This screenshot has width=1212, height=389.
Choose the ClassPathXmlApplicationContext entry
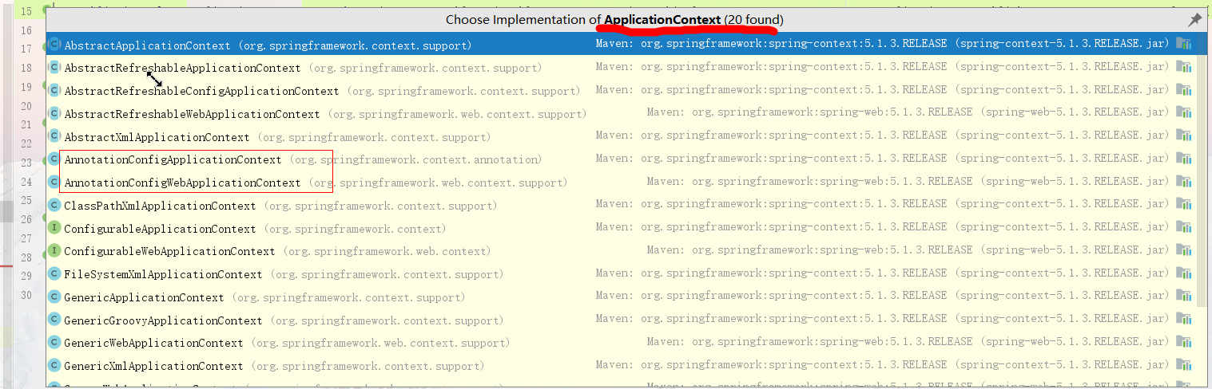[x=160, y=206]
